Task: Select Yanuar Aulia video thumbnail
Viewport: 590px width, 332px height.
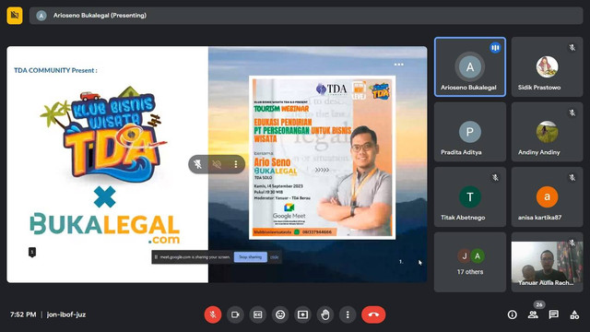Action: click(547, 262)
